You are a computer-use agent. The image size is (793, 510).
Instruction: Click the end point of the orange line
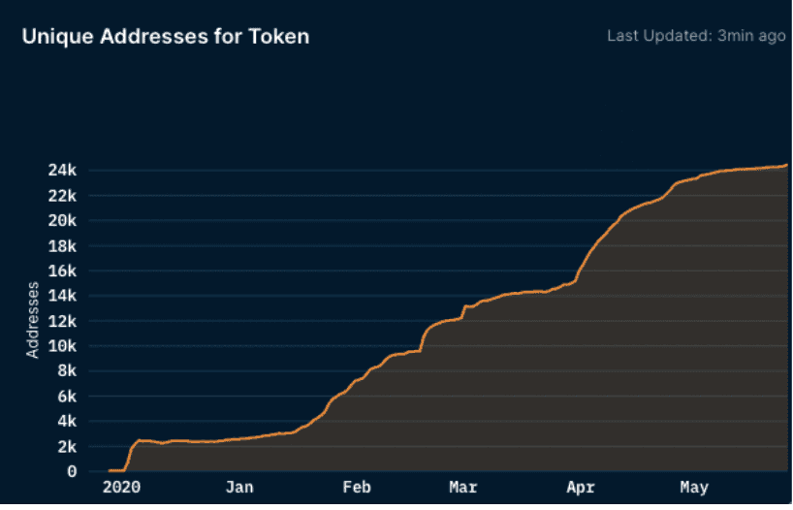click(x=786, y=165)
